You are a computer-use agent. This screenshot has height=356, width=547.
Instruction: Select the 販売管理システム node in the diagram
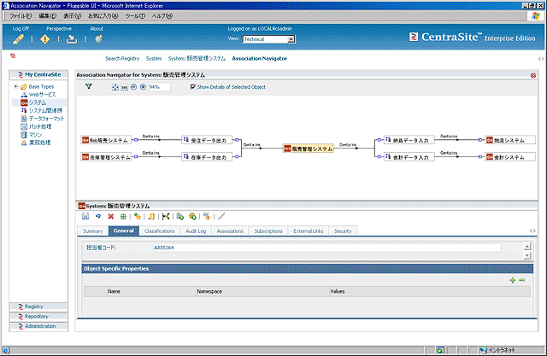click(x=309, y=149)
